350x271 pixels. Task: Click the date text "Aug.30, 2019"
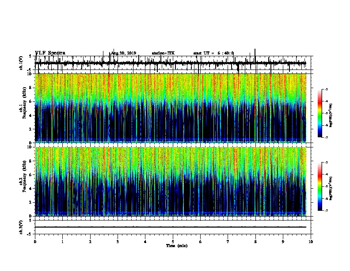tap(123, 53)
